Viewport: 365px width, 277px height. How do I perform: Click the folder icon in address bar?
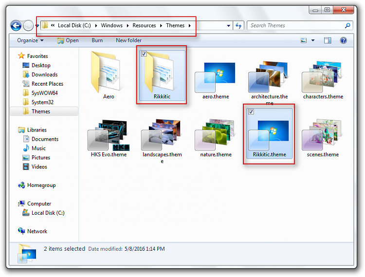coord(45,25)
